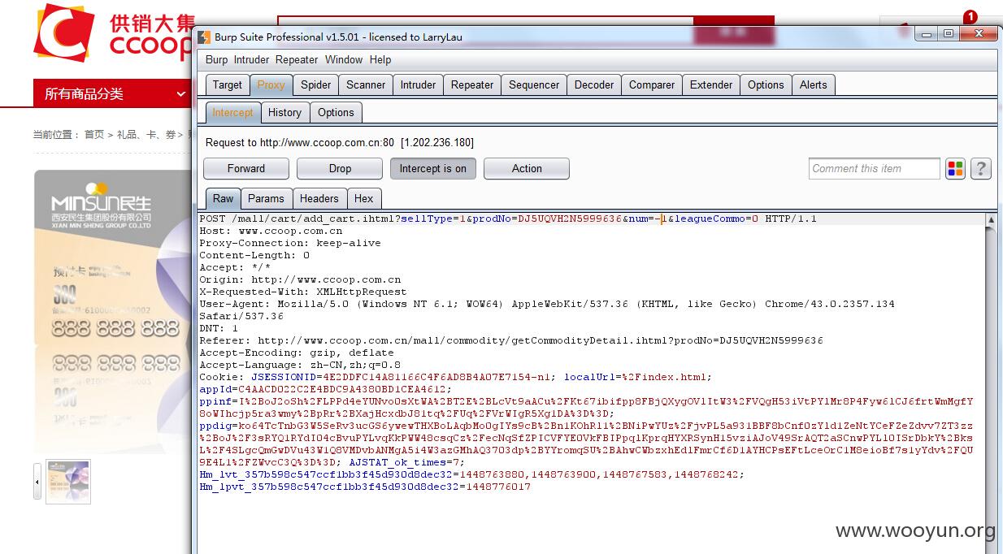Click the X-Requested-With: XMLHttpRequest line

(303, 292)
